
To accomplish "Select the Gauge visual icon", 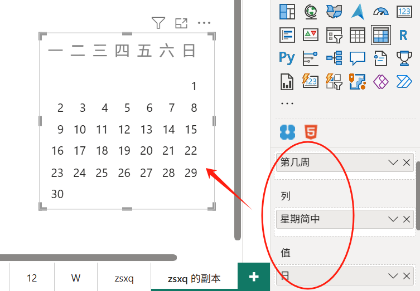I will click(x=381, y=12).
